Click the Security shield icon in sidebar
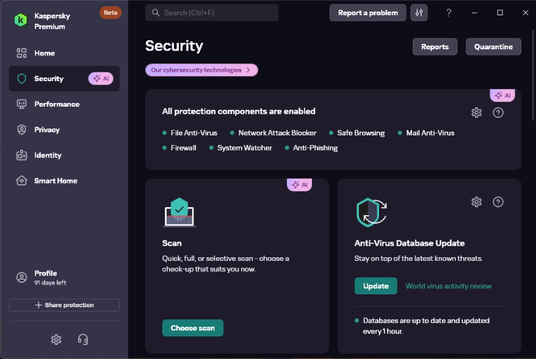 21,79
